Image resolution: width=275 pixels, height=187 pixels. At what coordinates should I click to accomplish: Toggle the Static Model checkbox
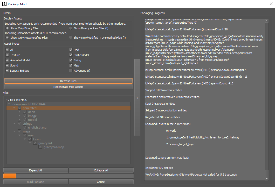(x=71, y=55)
